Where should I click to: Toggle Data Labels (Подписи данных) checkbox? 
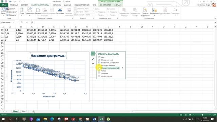[x=99, y=65]
